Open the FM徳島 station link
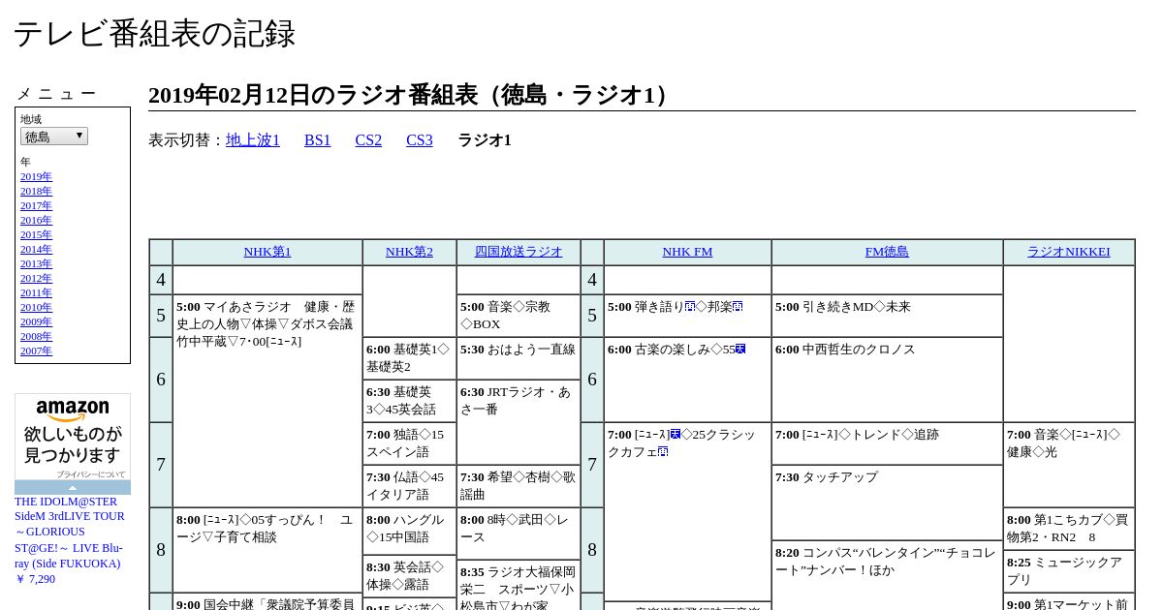 point(887,252)
